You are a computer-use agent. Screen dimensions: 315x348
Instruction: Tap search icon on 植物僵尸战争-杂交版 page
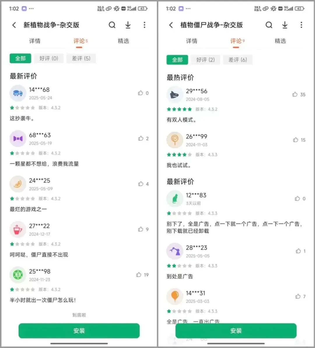(x=269, y=25)
